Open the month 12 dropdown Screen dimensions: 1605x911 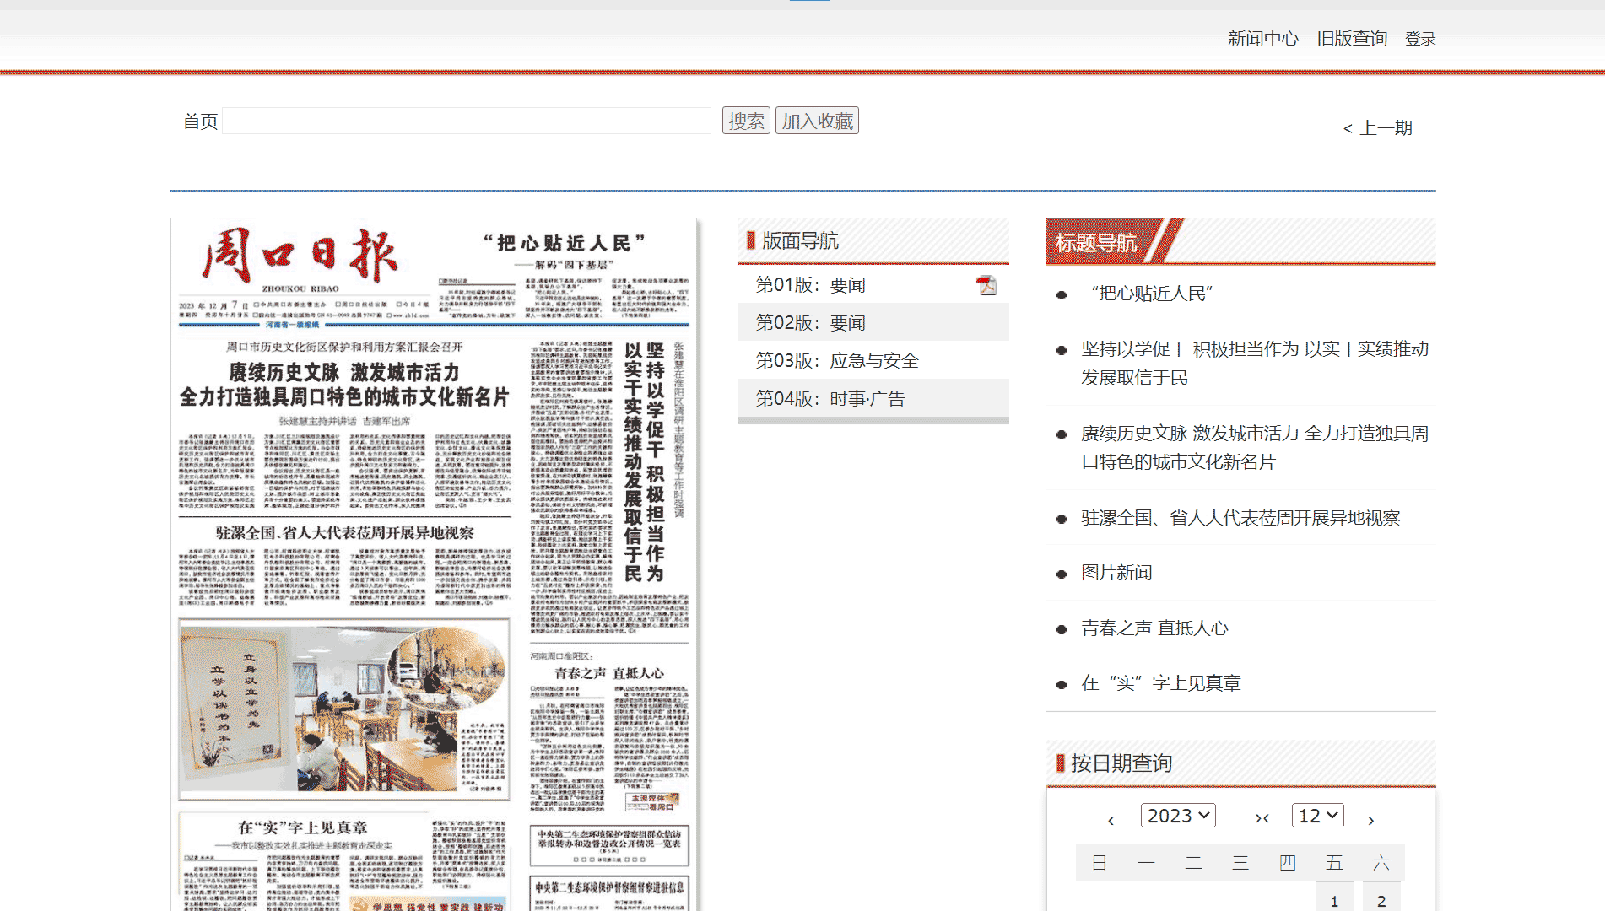(1318, 816)
